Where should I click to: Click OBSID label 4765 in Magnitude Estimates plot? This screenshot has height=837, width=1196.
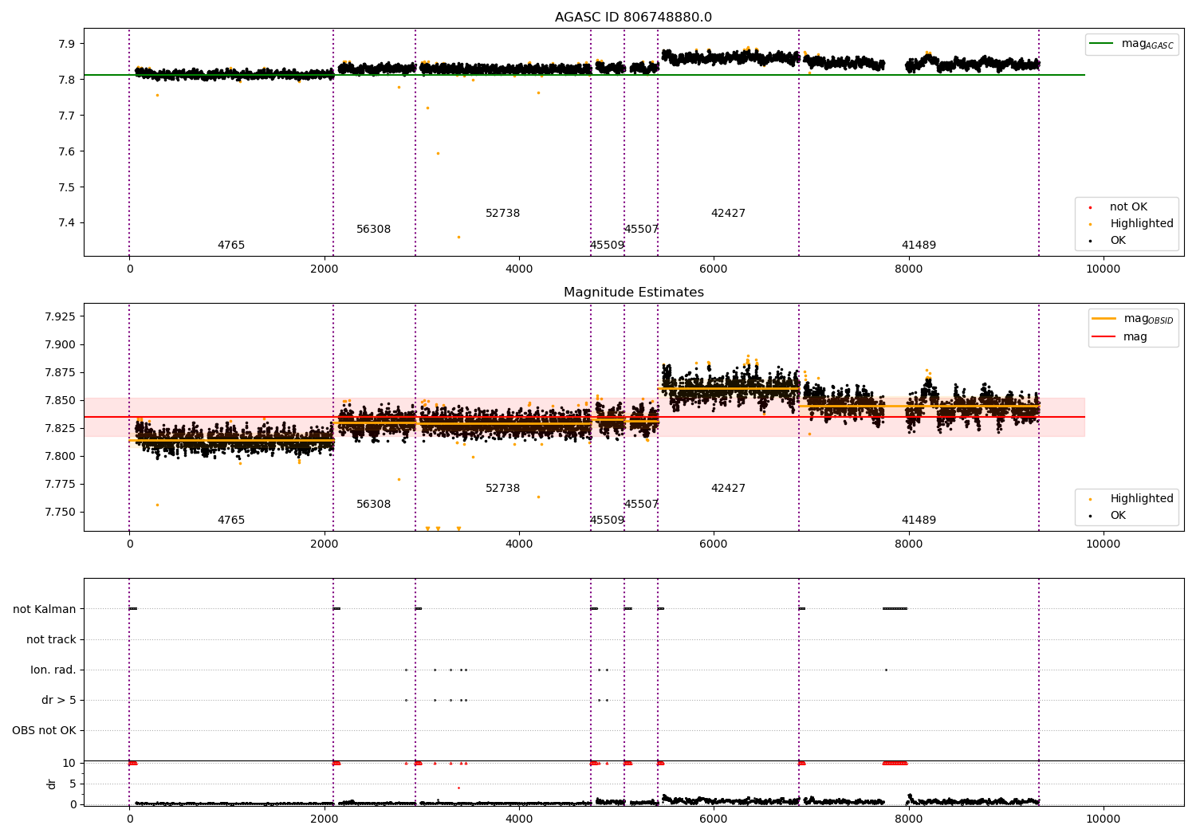coord(231,520)
